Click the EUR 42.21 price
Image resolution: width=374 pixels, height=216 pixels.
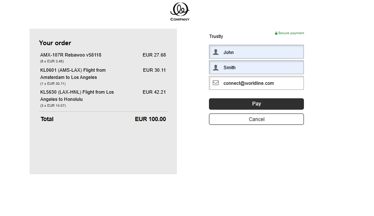click(x=154, y=92)
